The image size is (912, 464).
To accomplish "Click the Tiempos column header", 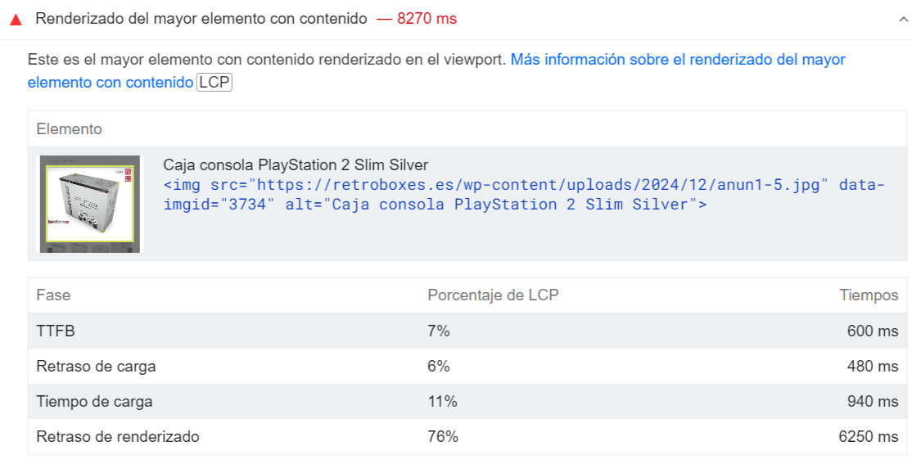I will tap(869, 295).
